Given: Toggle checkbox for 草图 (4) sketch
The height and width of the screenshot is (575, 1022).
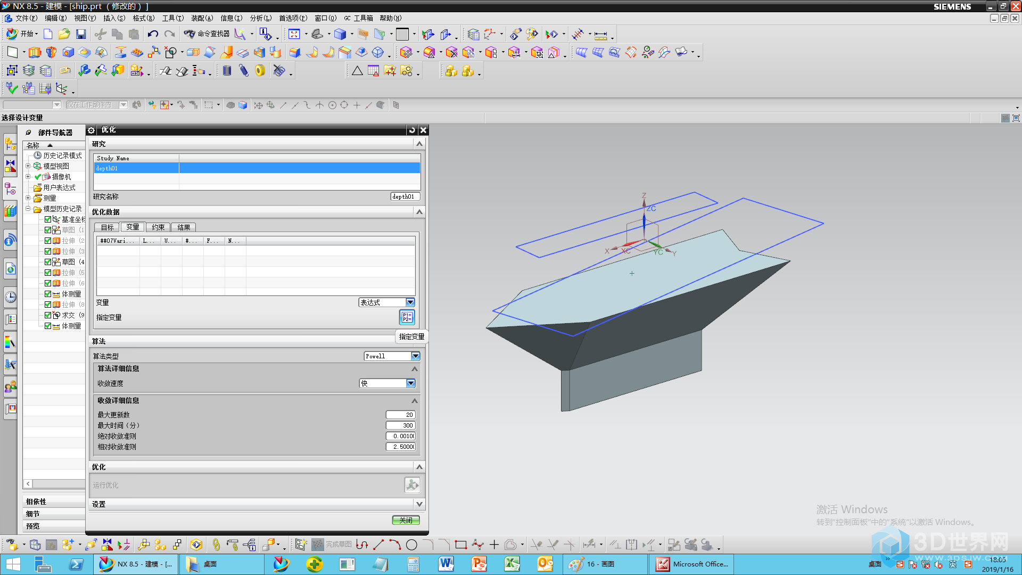Looking at the screenshot, I should click(48, 262).
